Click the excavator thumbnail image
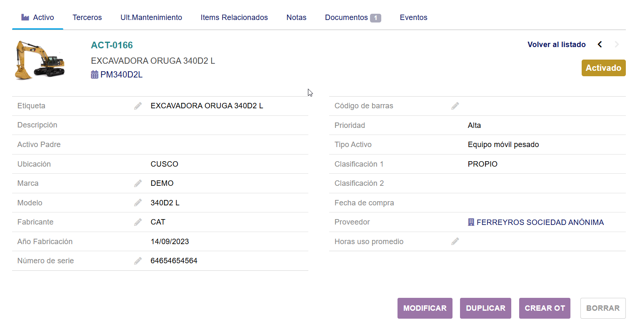The height and width of the screenshot is (332, 635). click(x=39, y=60)
